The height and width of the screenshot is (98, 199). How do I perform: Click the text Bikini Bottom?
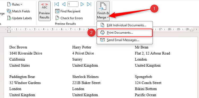pos(146,89)
